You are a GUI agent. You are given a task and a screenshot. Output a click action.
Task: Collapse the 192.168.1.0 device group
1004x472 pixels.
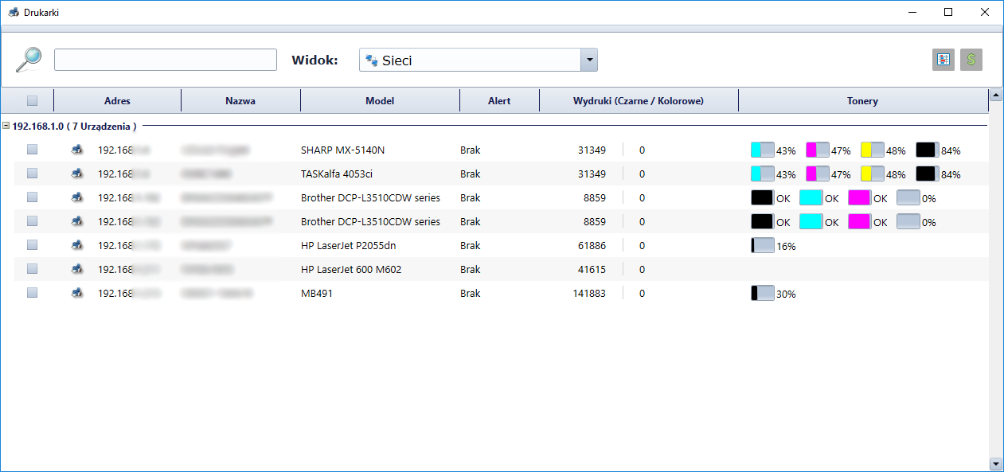click(x=7, y=126)
